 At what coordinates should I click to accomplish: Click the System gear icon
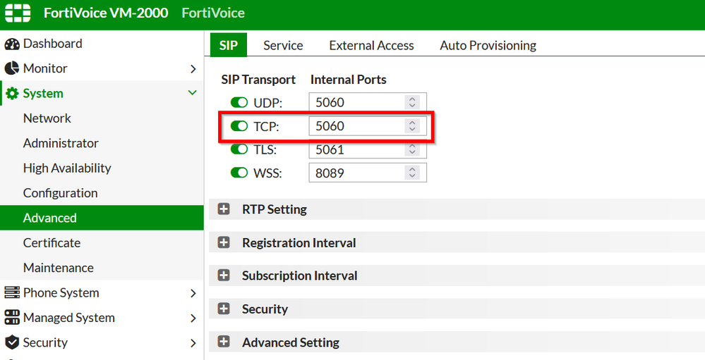12,94
